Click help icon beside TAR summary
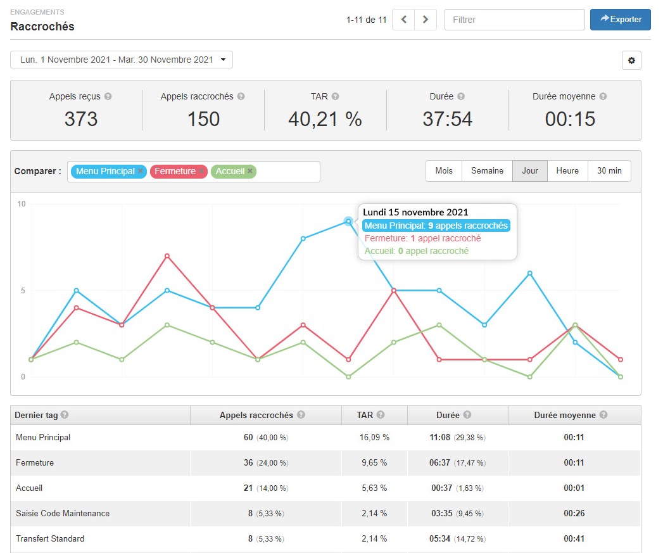Image resolution: width=663 pixels, height=553 pixels. click(335, 97)
